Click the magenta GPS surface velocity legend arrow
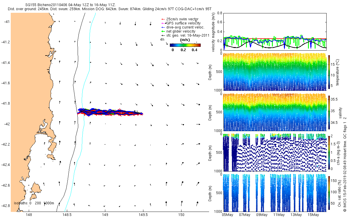The width and height of the screenshot is (349, 218). coord(163,23)
